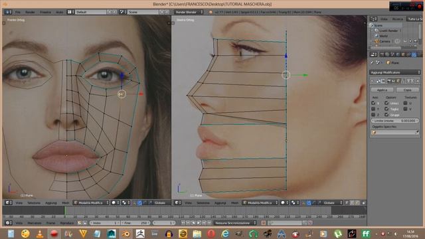Click the play animation button
The width and height of the screenshot is (425, 239).
point(199,223)
